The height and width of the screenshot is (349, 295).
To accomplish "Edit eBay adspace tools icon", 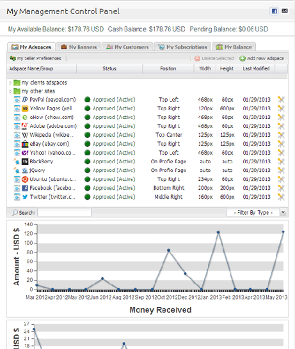I will 281,144.
